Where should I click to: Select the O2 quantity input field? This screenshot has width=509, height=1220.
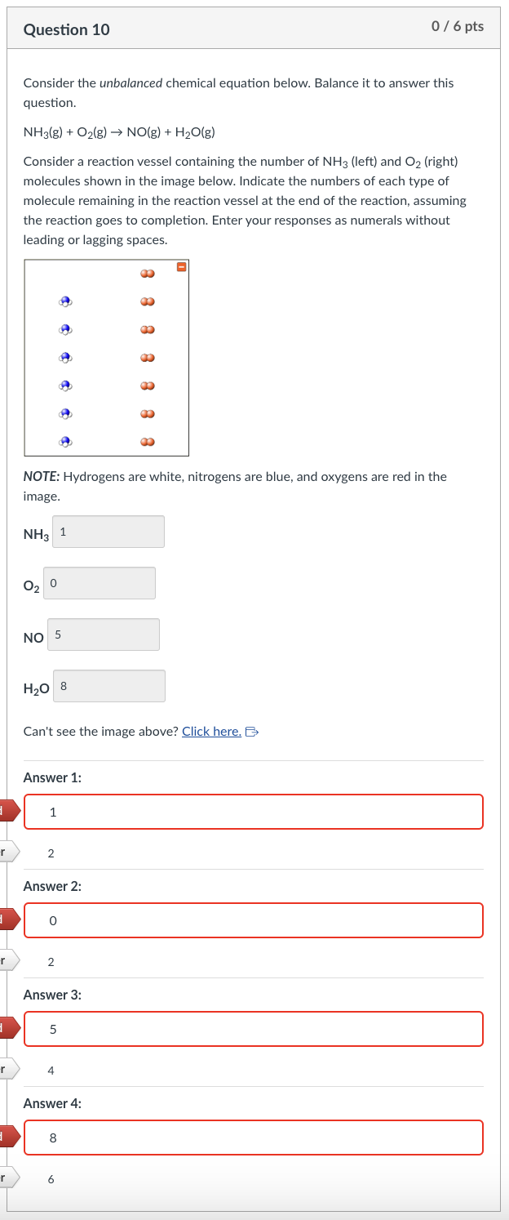[x=100, y=582]
